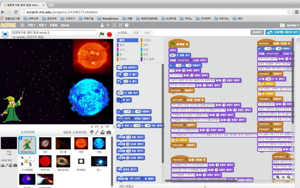This screenshot has height=188, width=300.
Task: Zoom out the scripts area with the magnifier minus
Action: 278,177
